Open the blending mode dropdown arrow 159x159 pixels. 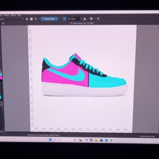[23, 19]
